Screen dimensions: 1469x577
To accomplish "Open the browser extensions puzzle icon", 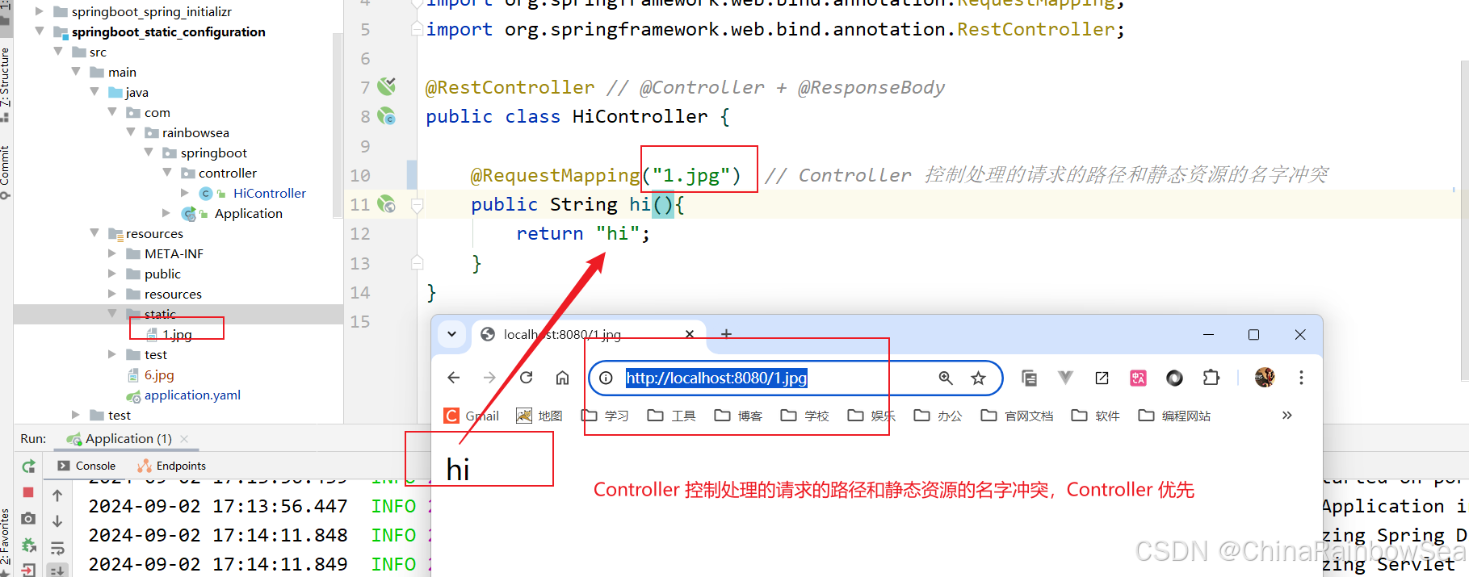I will tap(1211, 378).
